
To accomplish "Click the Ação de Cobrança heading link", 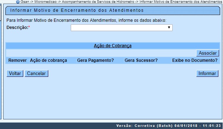I will 113,46.
